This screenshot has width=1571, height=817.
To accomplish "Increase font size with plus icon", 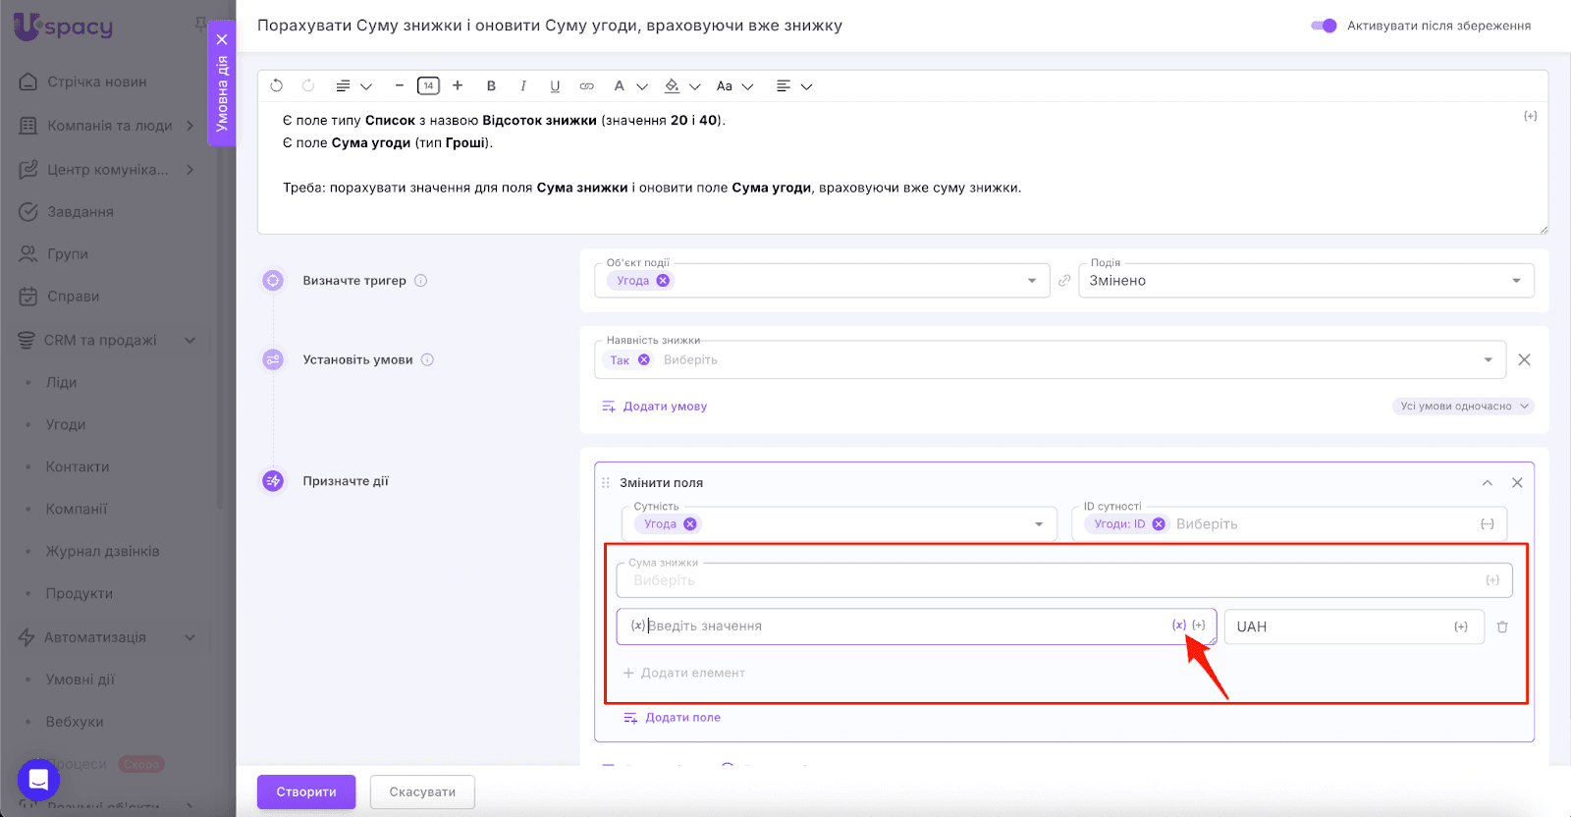I will coord(458,86).
